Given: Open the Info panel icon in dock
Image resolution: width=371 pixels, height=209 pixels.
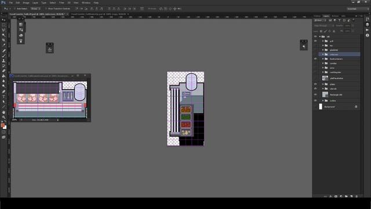Looking at the screenshot, I should coord(367,35).
